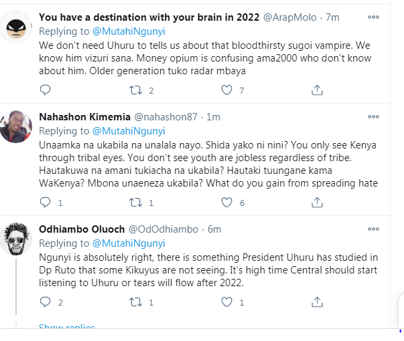
Task: Reply to the AraPMolo tweet
Action: click(46, 90)
